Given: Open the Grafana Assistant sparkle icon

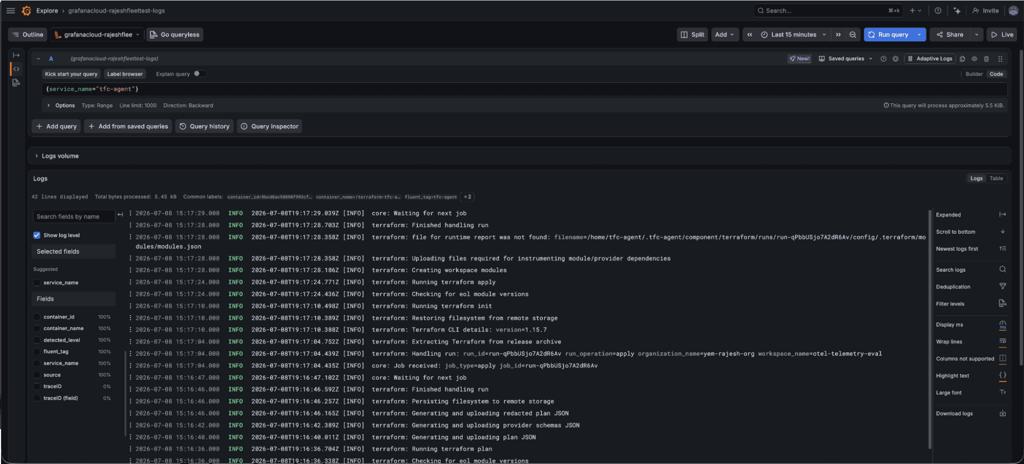Looking at the screenshot, I should (x=957, y=10).
